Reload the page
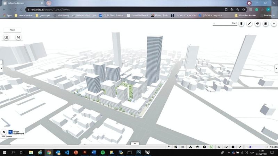The height and width of the screenshot is (156, 278). click(x=15, y=10)
